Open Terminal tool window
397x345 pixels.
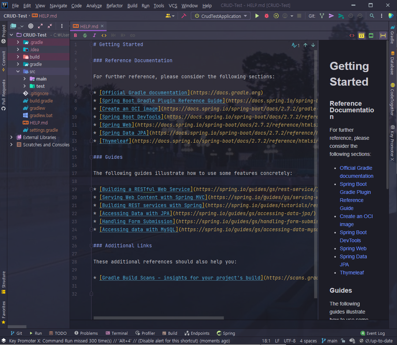[117, 333]
